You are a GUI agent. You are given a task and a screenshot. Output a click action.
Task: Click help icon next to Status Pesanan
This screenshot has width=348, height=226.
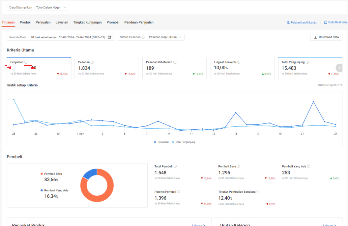[143, 37]
